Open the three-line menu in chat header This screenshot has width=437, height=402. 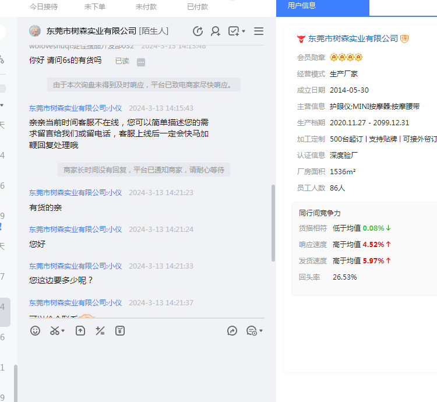[x=259, y=31]
